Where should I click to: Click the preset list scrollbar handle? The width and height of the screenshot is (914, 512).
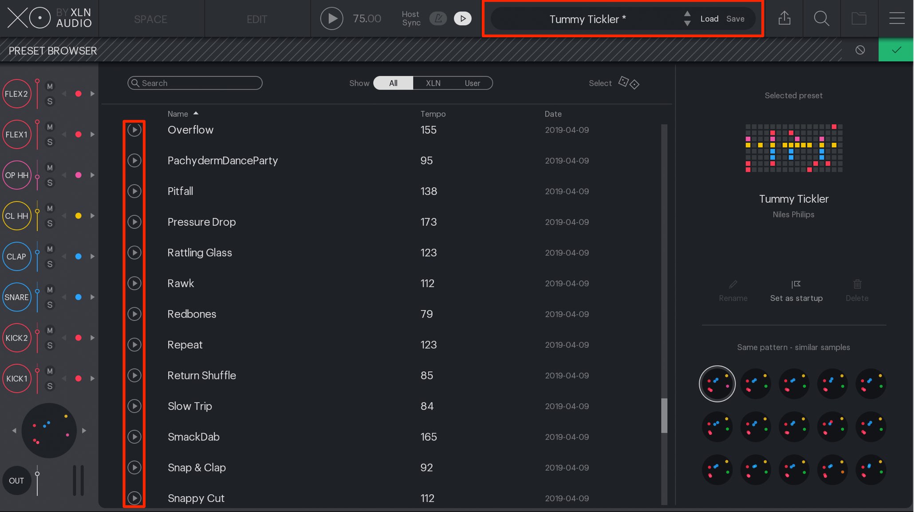[x=664, y=415]
